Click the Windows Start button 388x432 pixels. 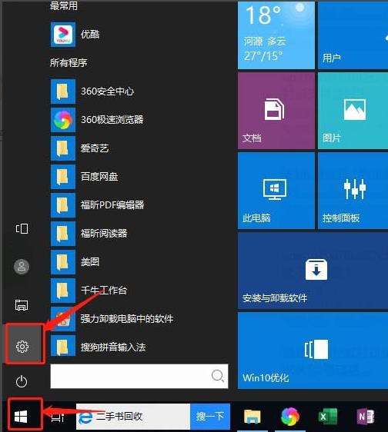pos(21,417)
